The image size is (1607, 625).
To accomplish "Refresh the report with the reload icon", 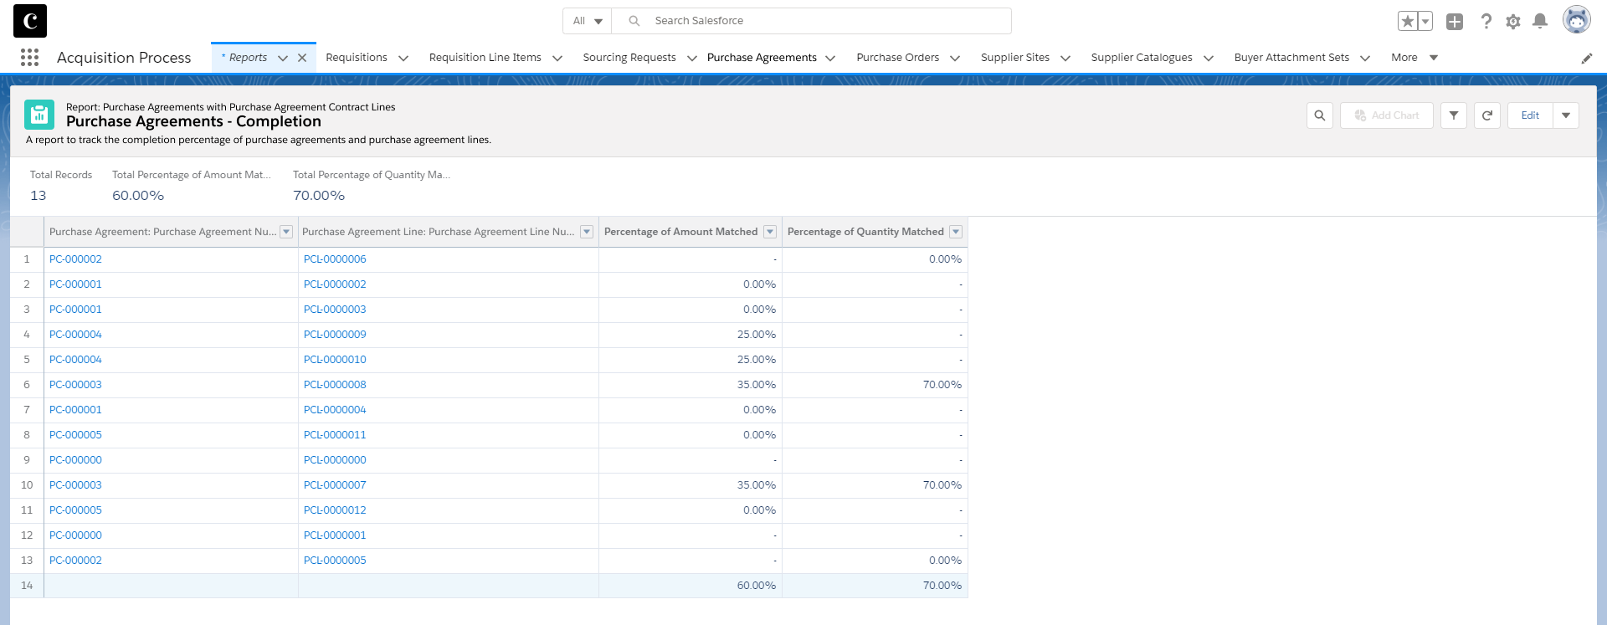I will (x=1487, y=115).
